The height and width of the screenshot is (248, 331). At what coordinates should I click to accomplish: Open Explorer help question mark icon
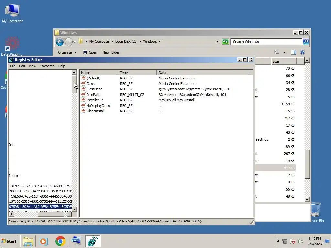click(x=302, y=52)
